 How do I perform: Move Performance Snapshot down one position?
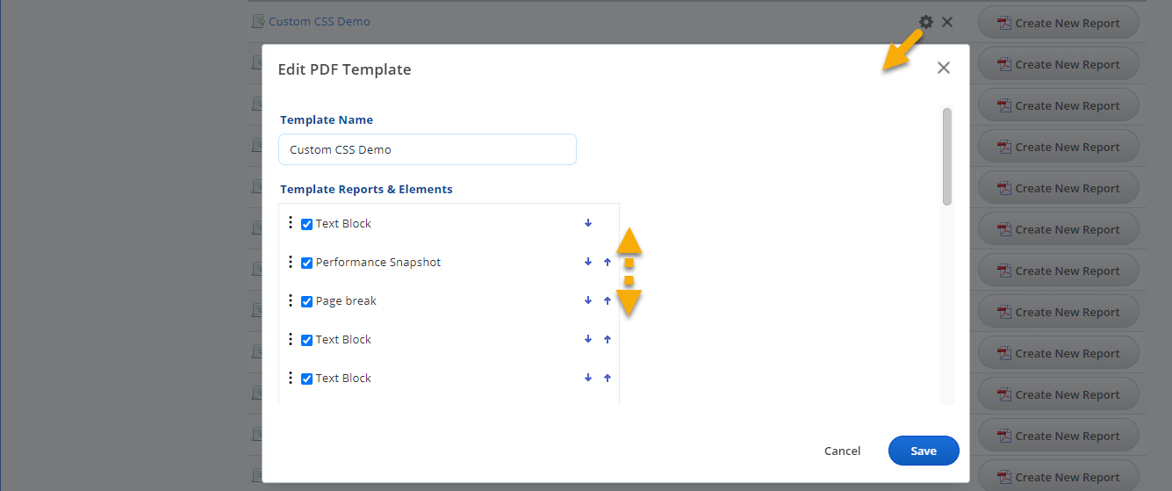click(x=588, y=262)
